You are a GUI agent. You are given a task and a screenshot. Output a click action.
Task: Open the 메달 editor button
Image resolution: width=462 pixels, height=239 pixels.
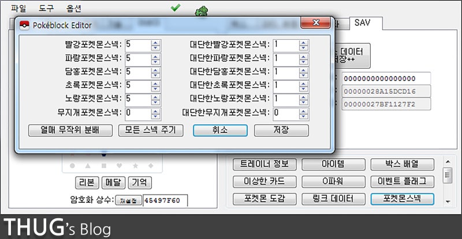[113, 183]
